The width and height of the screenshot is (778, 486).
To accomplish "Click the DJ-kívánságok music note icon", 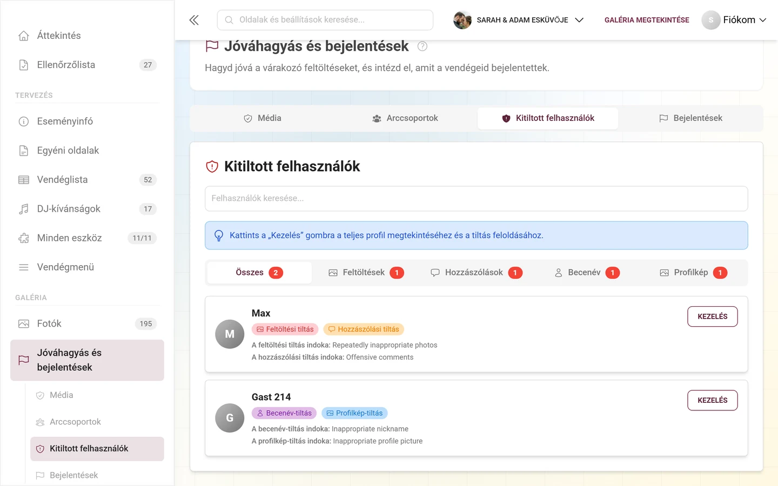I will [24, 209].
